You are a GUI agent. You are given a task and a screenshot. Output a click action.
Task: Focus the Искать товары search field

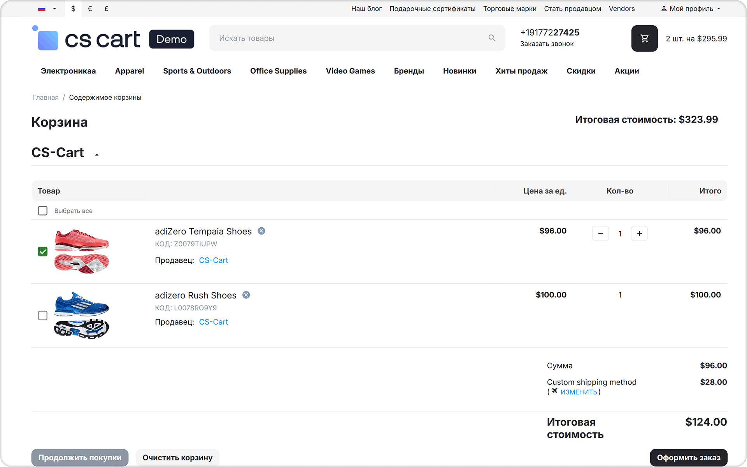pyautogui.click(x=357, y=38)
